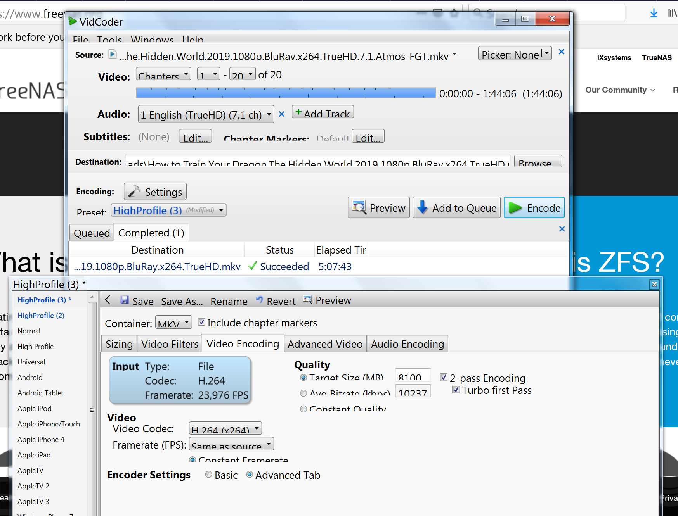This screenshot has height=516, width=678.
Task: Open the audio track dropdown English TrueHD
Action: (206, 114)
